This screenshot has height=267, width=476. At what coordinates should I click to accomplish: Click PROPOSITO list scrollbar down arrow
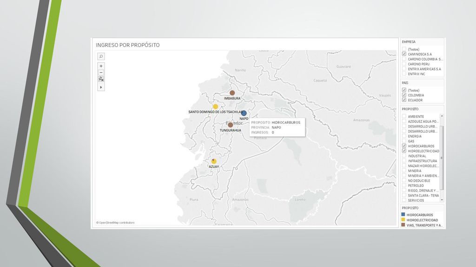442,200
